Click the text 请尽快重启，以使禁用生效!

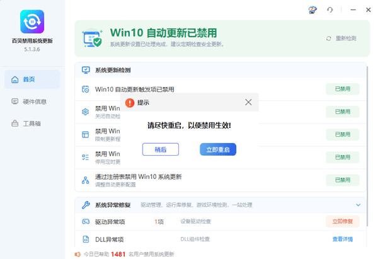click(189, 125)
